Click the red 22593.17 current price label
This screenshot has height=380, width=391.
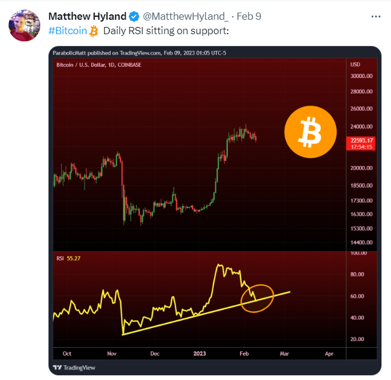click(x=361, y=140)
